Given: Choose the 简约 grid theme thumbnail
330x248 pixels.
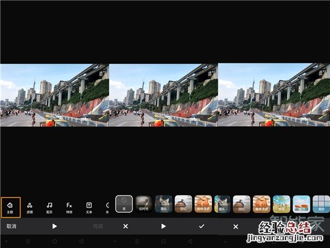Looking at the screenshot, I should pos(321,204).
